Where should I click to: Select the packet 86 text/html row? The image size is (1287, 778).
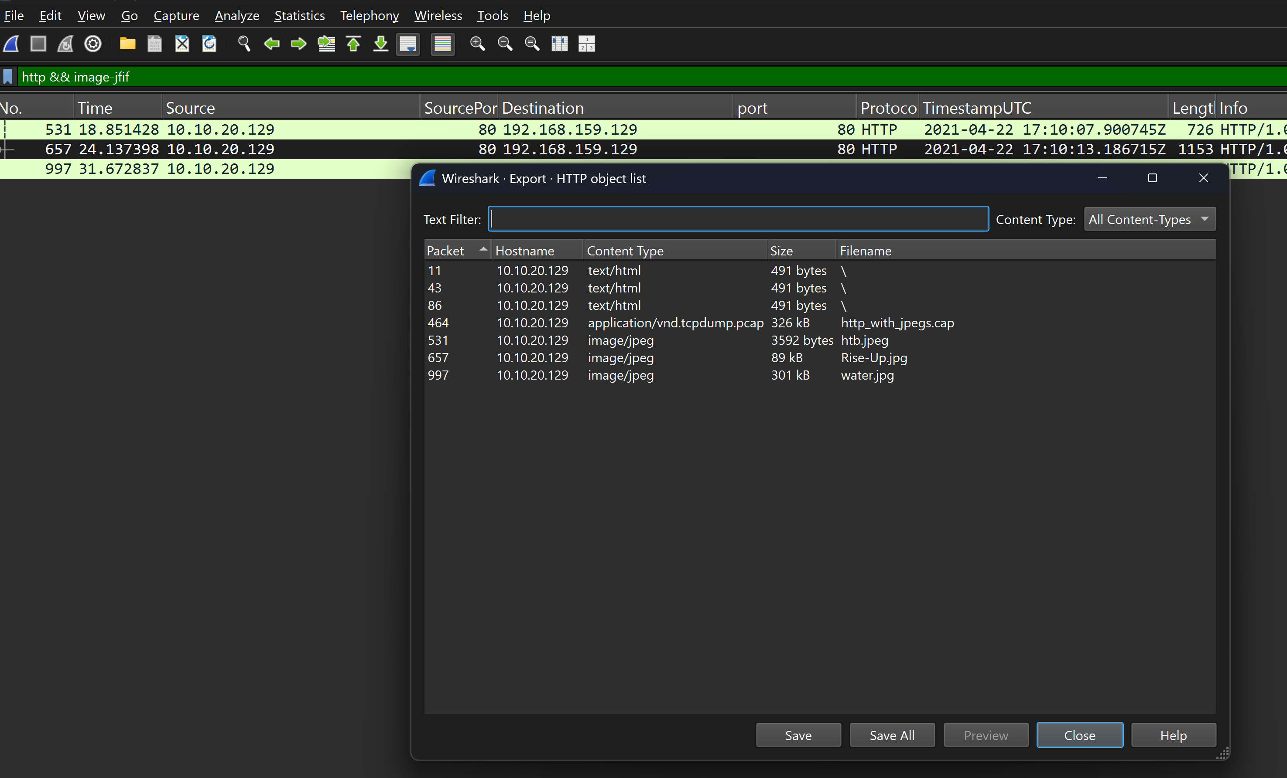820,305
